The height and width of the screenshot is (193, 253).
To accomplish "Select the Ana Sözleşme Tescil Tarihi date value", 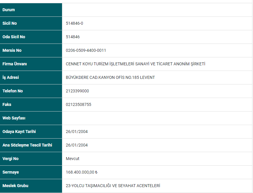I will tap(77, 145).
